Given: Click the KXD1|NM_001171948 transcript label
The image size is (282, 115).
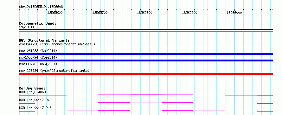Looking at the screenshot, I should point(35,108).
